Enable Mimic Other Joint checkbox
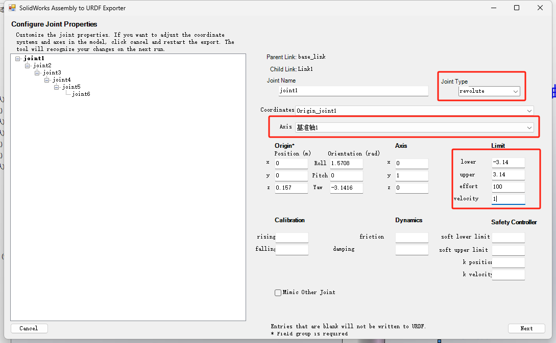The image size is (556, 343). pyautogui.click(x=278, y=293)
